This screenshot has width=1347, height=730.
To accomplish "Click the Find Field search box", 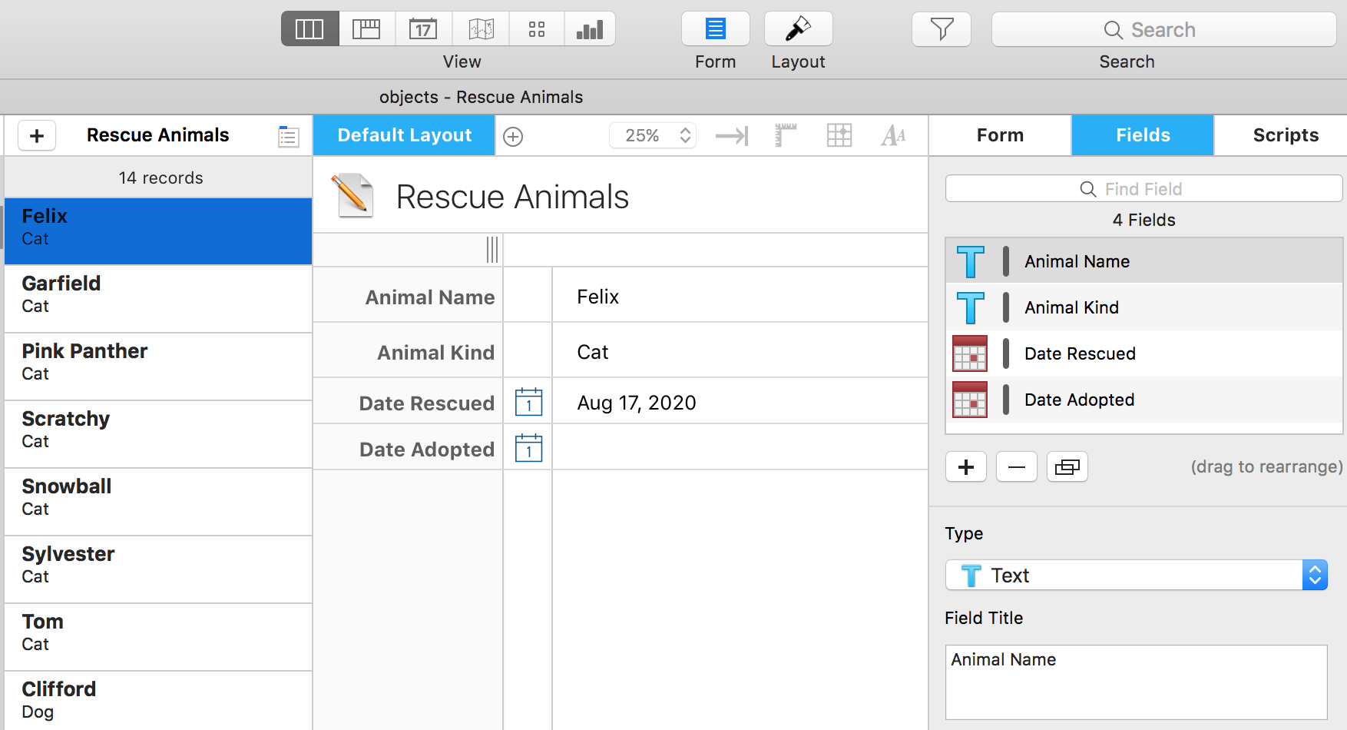I will point(1143,189).
